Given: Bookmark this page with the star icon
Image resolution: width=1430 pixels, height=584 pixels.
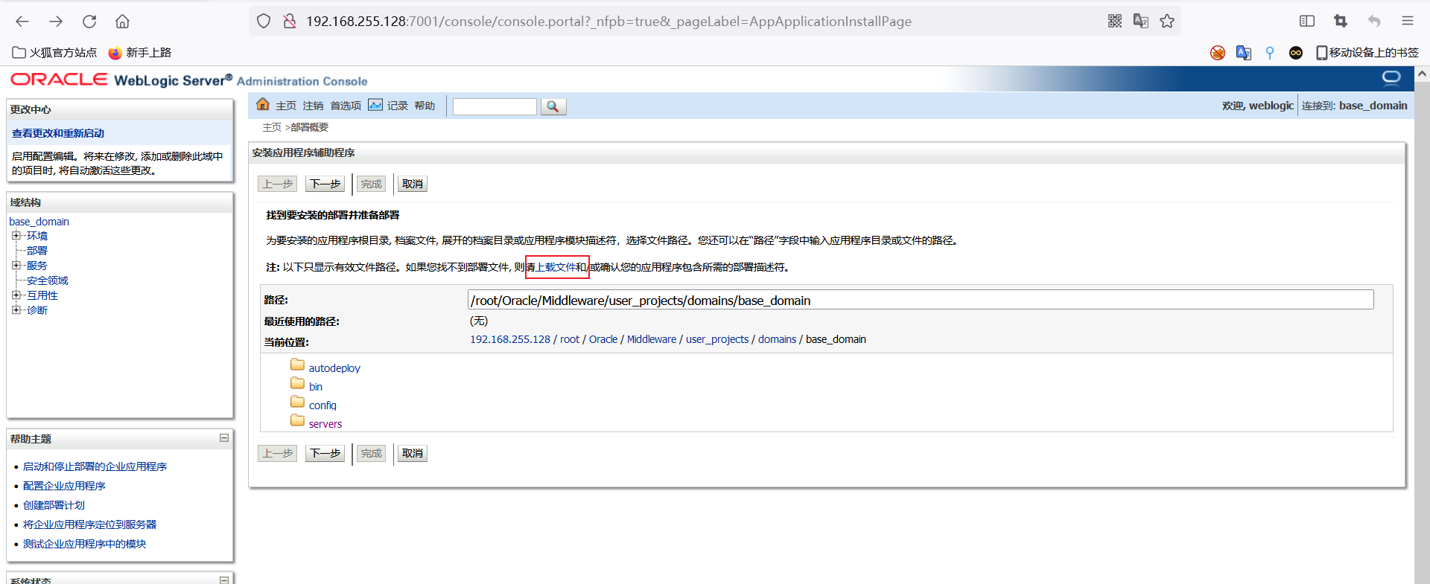Looking at the screenshot, I should (x=1167, y=22).
